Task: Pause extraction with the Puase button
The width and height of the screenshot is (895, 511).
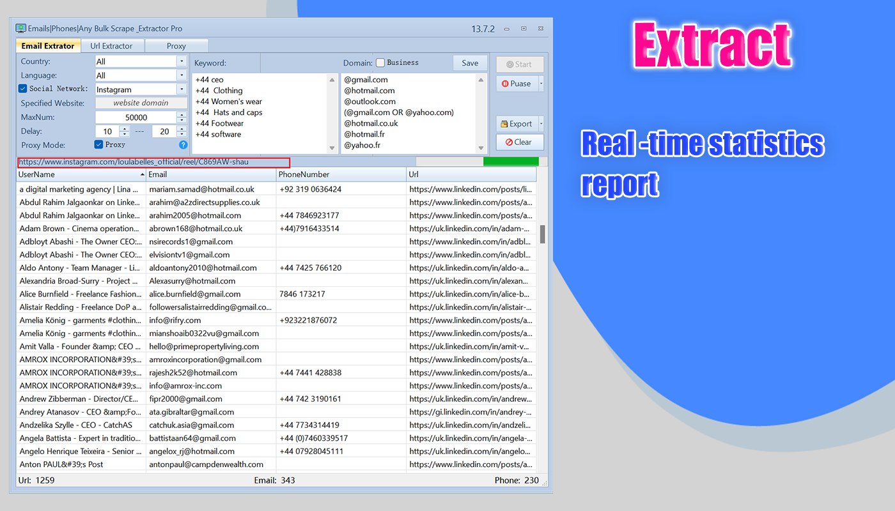Action: 517,84
